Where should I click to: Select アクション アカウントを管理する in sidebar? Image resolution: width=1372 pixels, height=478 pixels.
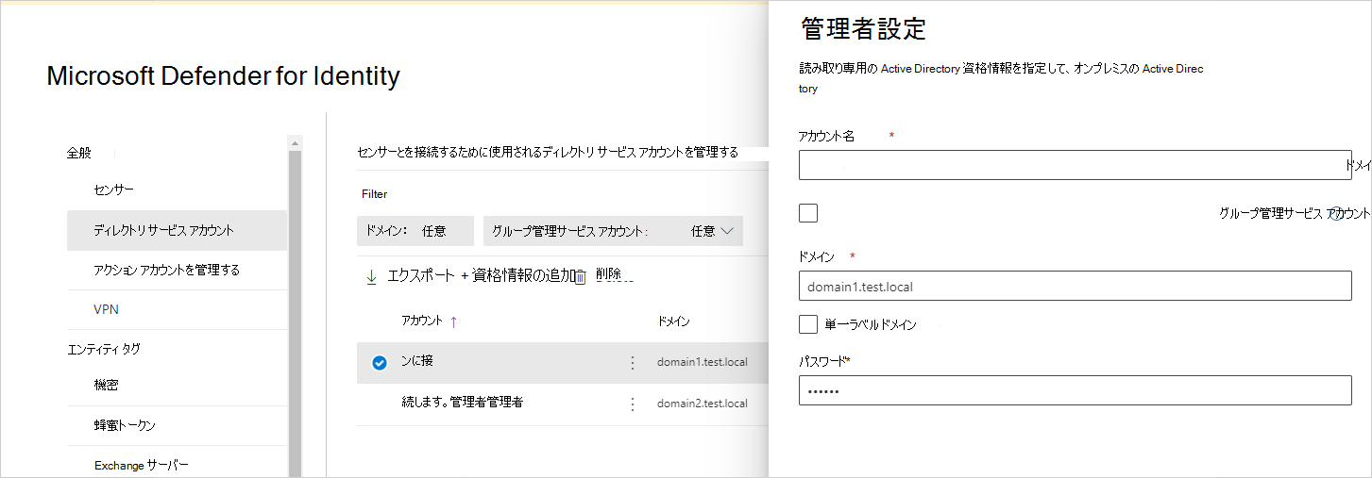(x=166, y=270)
